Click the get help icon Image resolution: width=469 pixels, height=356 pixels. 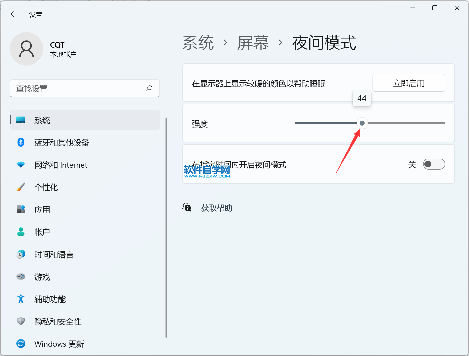click(x=187, y=208)
